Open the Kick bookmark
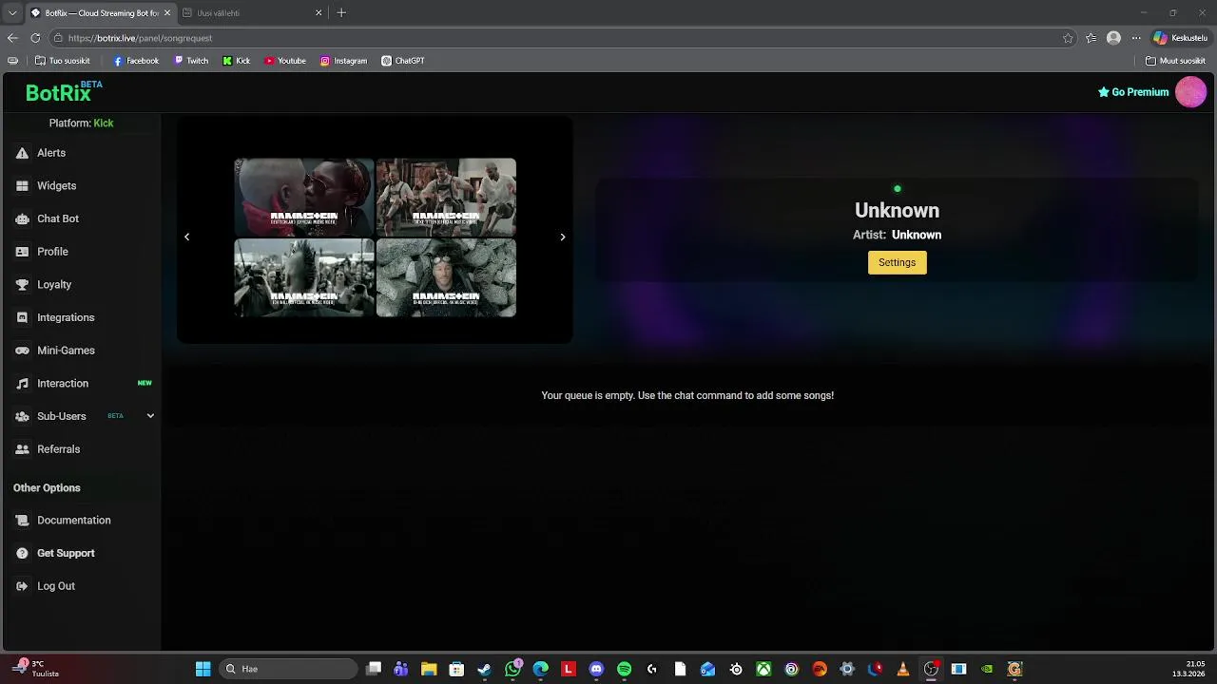This screenshot has height=684, width=1217. tap(237, 61)
